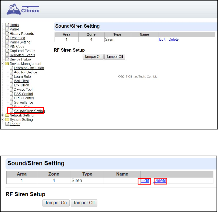Click Tamper Off in the enlarged lower panel
Image resolution: width=218 pixels, height=212 pixels.
84,203
